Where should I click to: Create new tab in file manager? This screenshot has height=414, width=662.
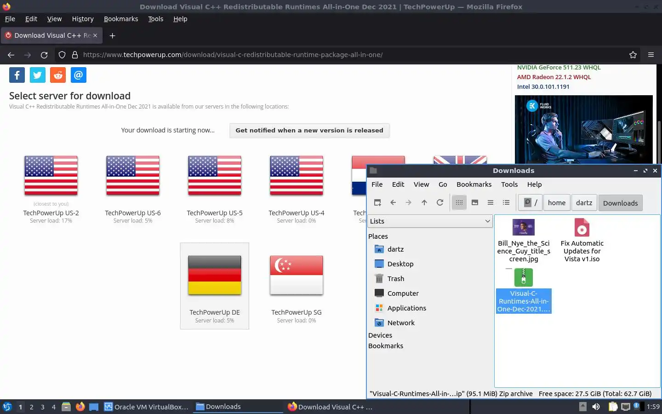coord(377,202)
